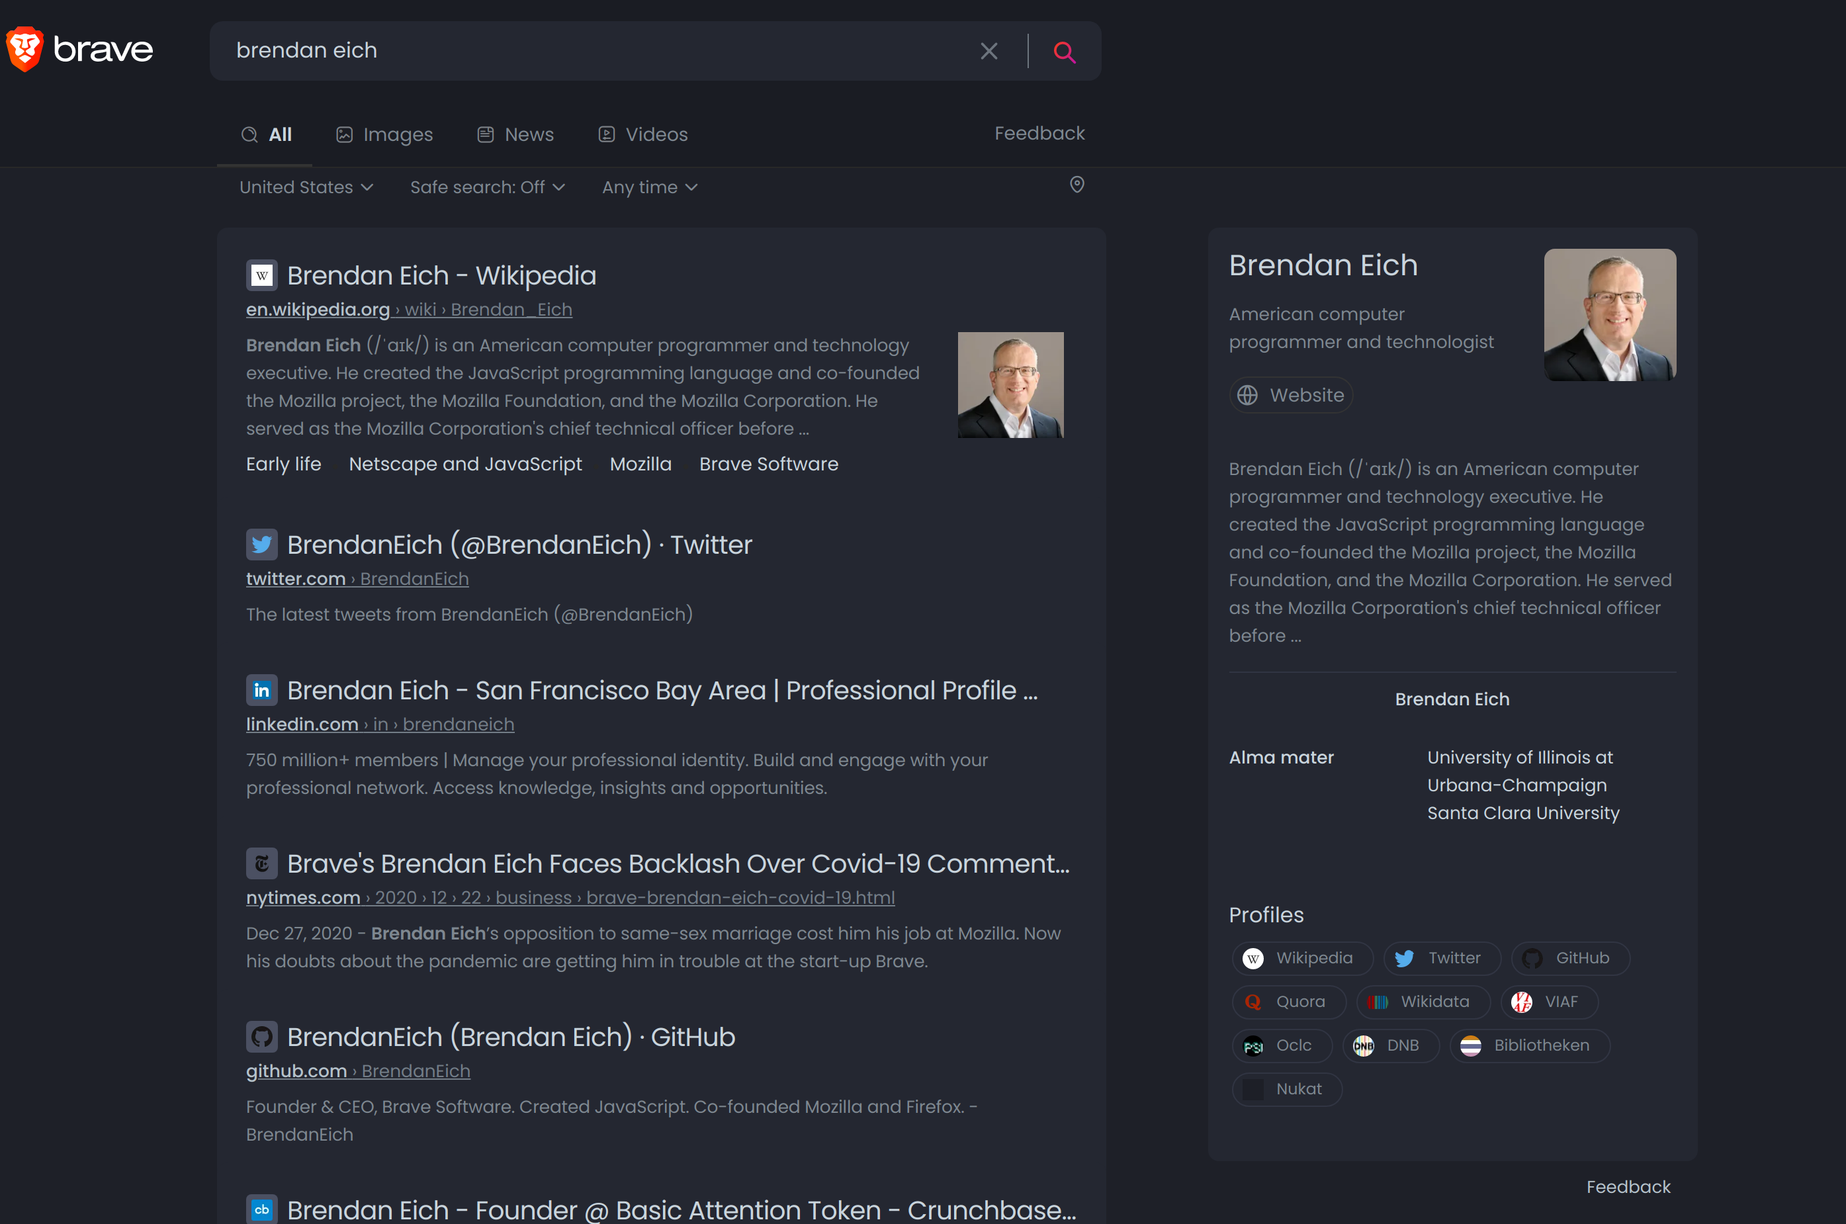Open the DNB profile chip
1846x1224 pixels.
tap(1391, 1046)
